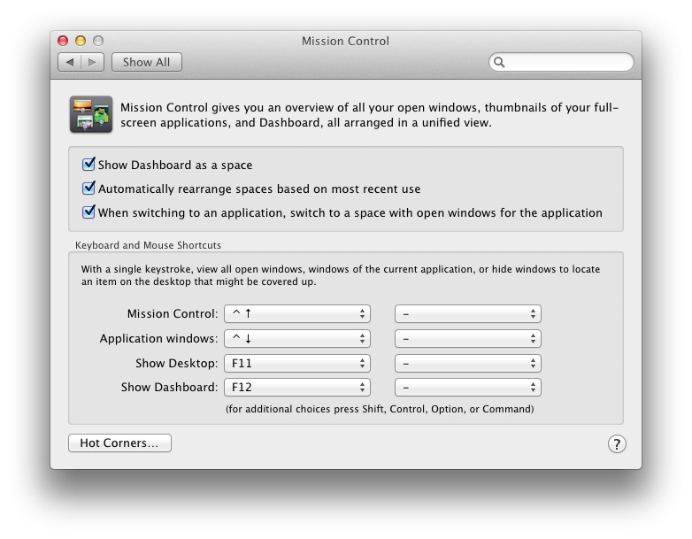This screenshot has width=692, height=539.
Task: Open Show Desktop mouse shortcut dropdown
Action: pyautogui.click(x=468, y=363)
